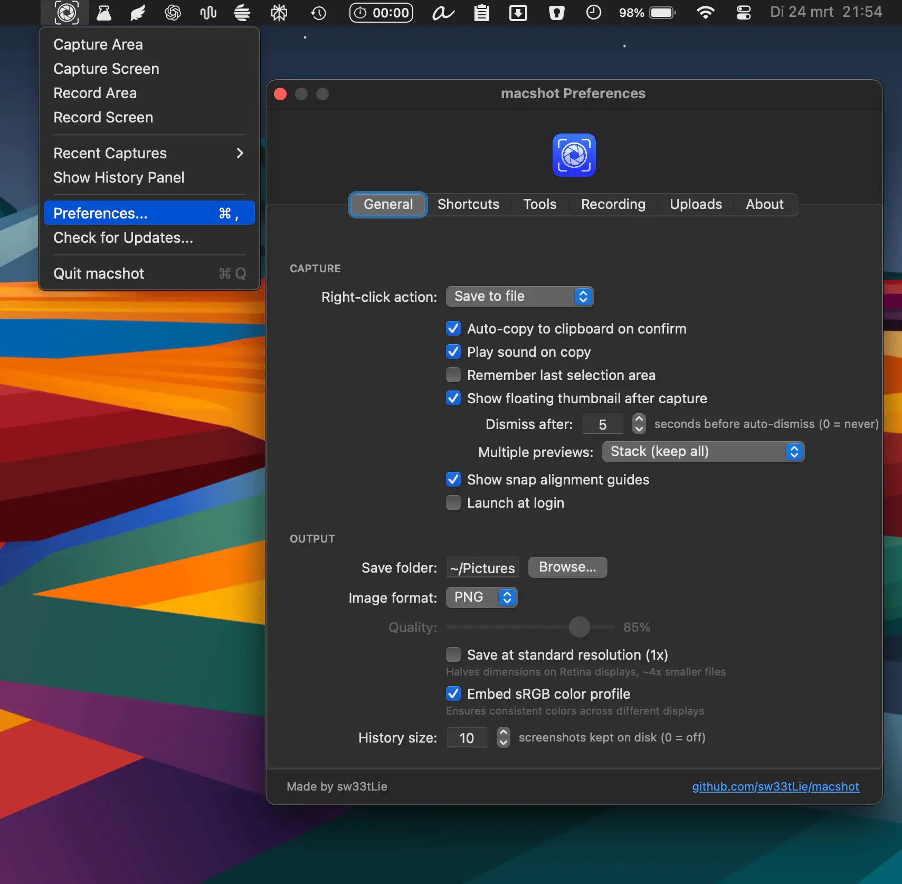Open Control Center from menu bar
This screenshot has height=884, width=902.
[743, 13]
